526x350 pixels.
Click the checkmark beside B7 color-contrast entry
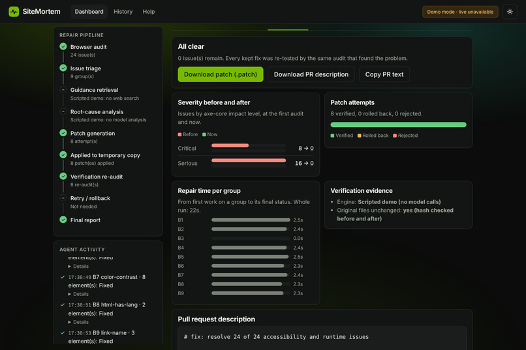(63, 277)
